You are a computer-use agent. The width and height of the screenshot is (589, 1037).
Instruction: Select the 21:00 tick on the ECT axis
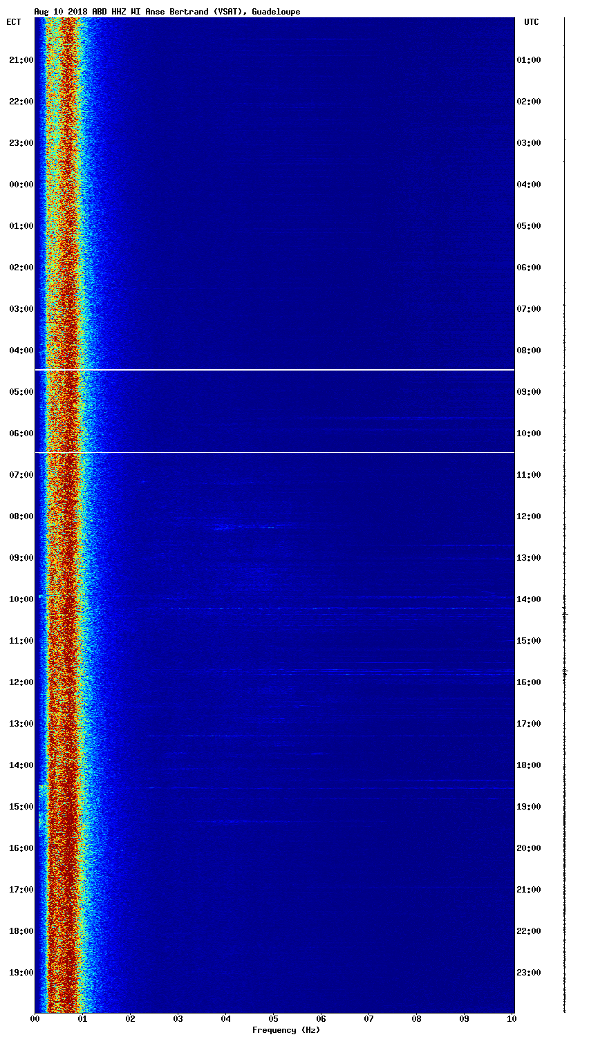point(21,60)
